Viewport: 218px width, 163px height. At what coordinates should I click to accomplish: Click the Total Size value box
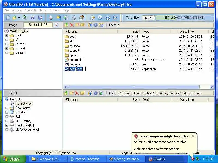pos(148,18)
